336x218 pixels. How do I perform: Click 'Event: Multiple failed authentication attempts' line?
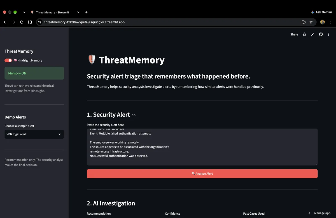pos(120,134)
